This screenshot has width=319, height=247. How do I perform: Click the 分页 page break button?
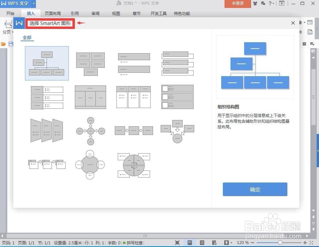pos(8,27)
